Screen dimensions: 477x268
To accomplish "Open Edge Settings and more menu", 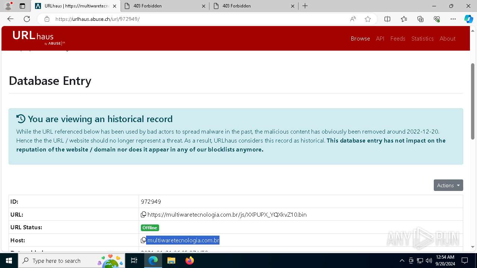I will pos(453,19).
